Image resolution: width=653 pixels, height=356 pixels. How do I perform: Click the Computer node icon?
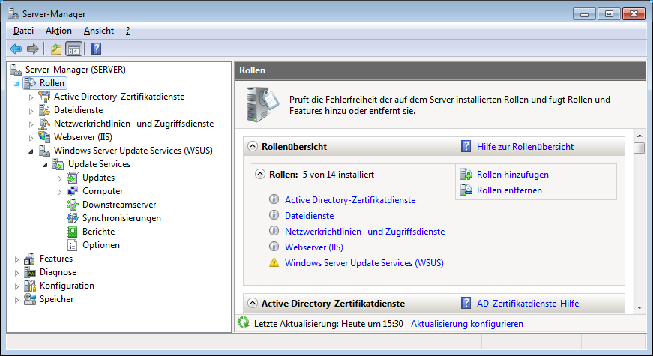[73, 191]
